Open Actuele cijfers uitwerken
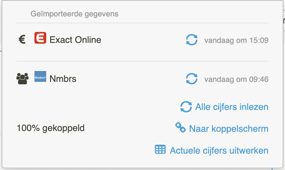Image resolution: width=285 pixels, height=170 pixels. point(219,151)
